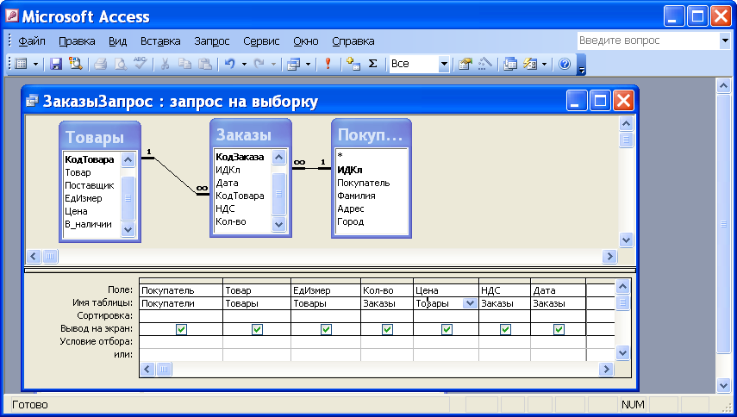Image resolution: width=737 pixels, height=417 pixels.
Task: Run the ABC spelling check icon
Action: (141, 64)
